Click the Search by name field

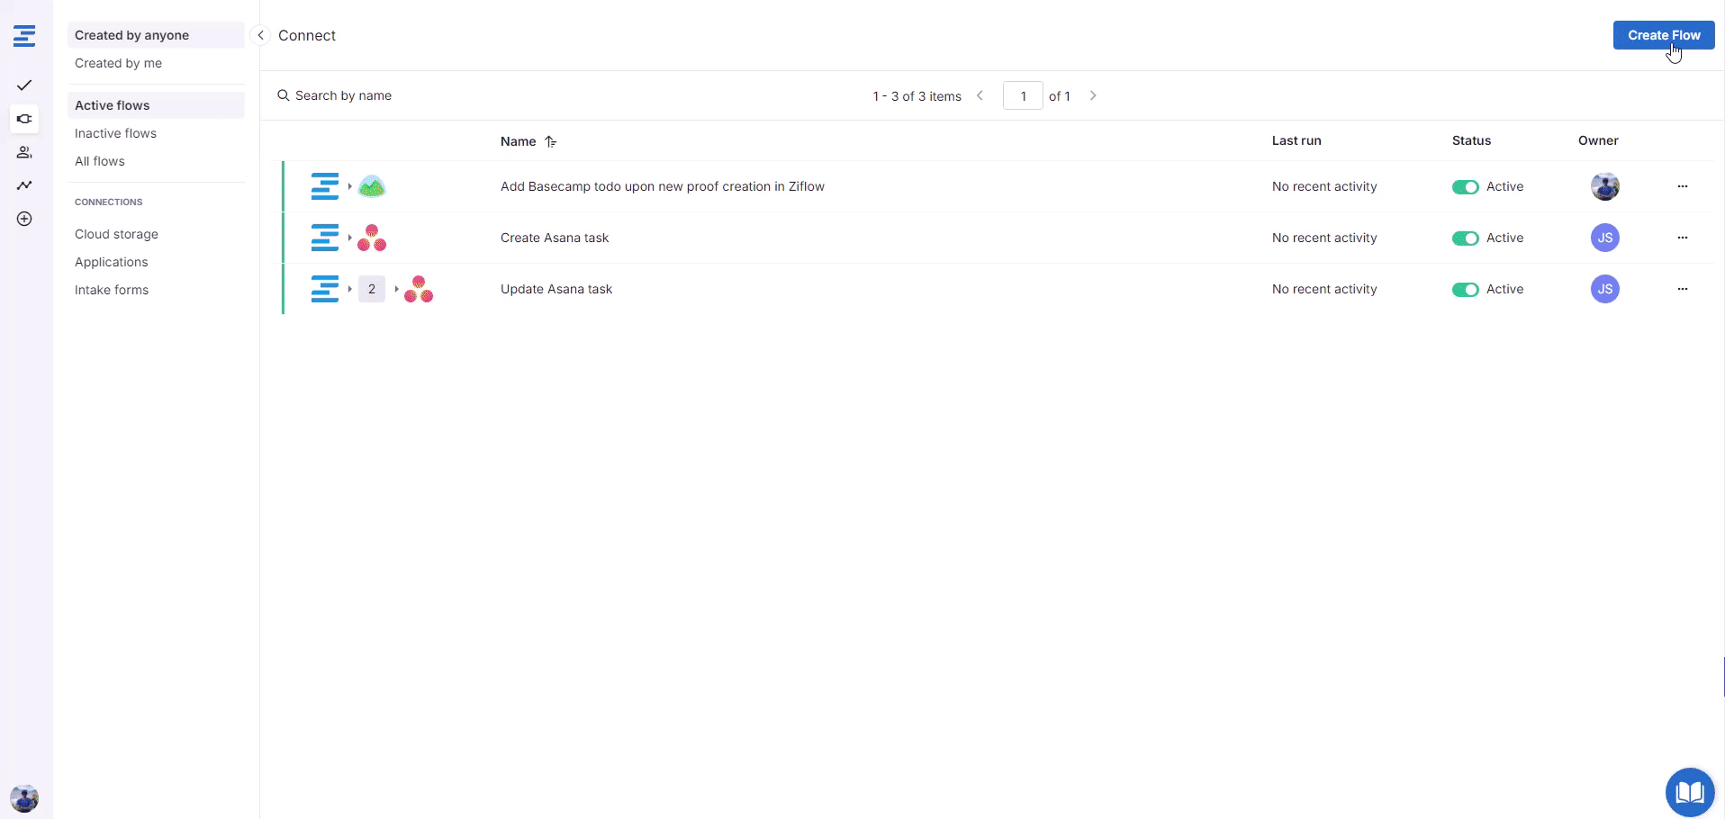coord(343,95)
